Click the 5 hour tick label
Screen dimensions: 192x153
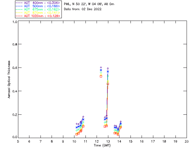click(x=18, y=141)
